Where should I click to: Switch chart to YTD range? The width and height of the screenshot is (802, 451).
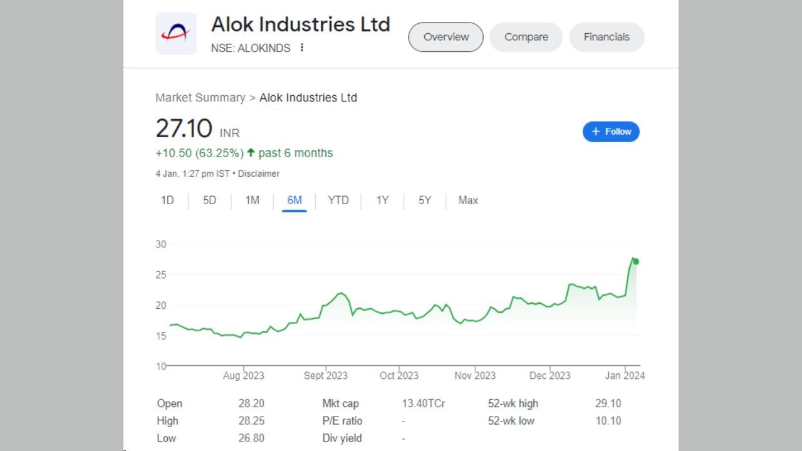338,200
